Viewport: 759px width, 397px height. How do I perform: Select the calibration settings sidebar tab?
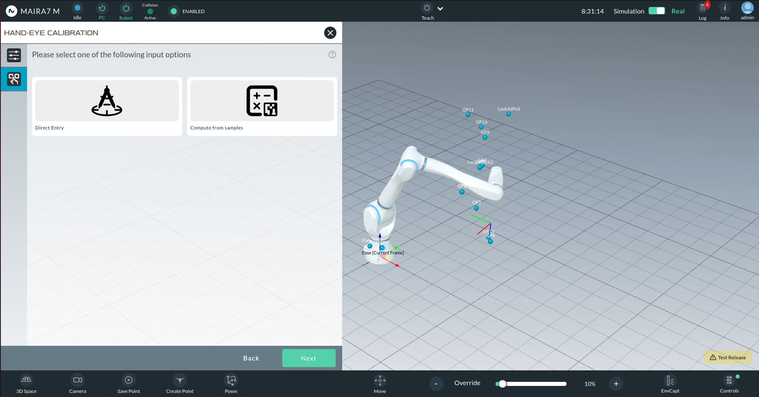pos(14,55)
